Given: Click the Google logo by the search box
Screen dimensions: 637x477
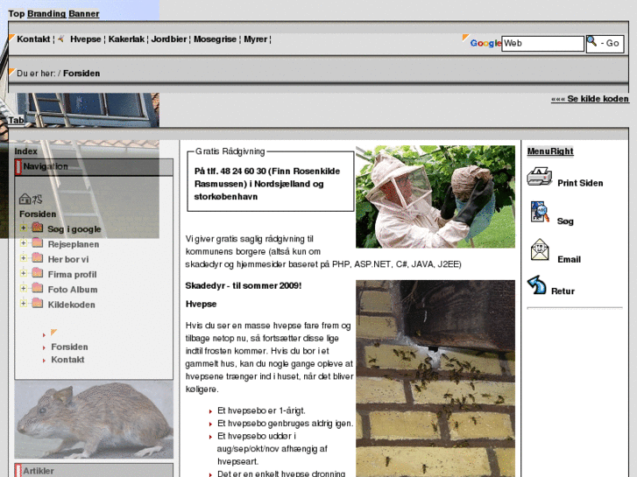Looking at the screenshot, I should pos(485,43).
